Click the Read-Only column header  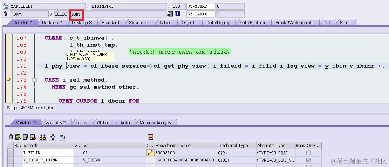308,145
